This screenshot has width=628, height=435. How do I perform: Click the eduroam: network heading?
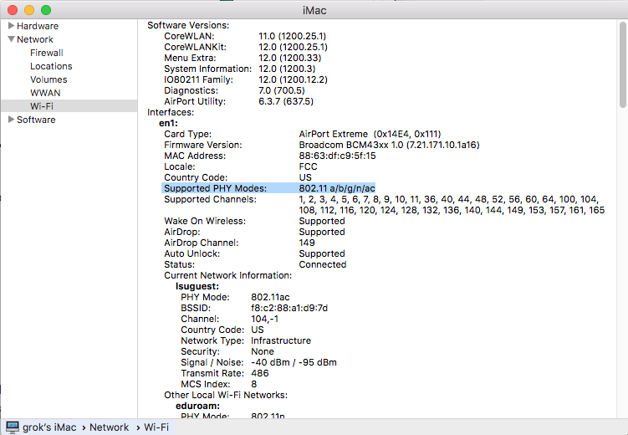pos(197,407)
